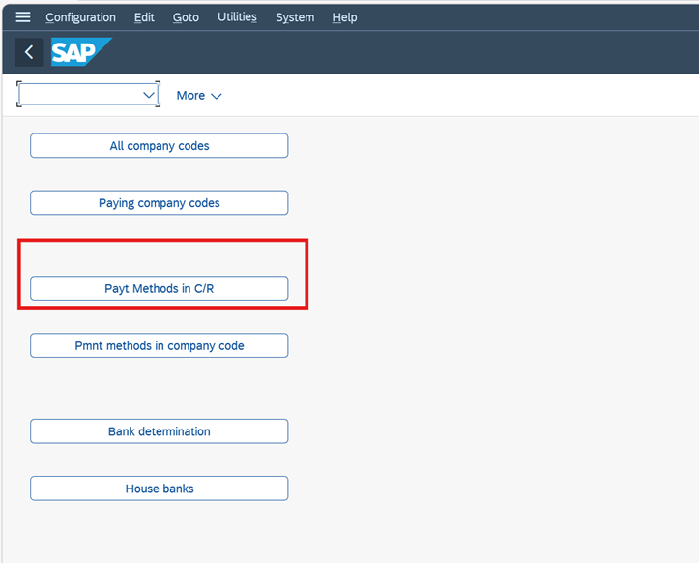Open the Edit menu
699x563 pixels.
click(144, 17)
